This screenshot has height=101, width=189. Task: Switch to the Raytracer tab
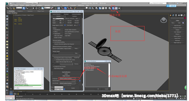(66, 14)
